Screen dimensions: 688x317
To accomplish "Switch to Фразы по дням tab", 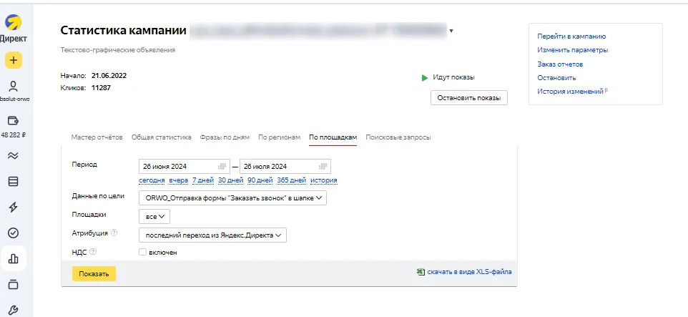I will point(225,137).
